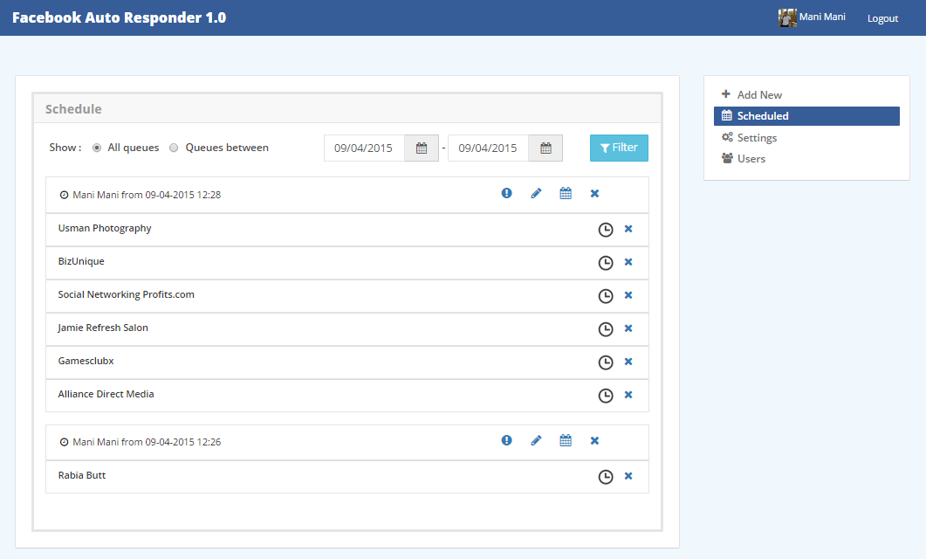Select the All queues radio button
Screen dimensions: 926x559
coord(97,148)
